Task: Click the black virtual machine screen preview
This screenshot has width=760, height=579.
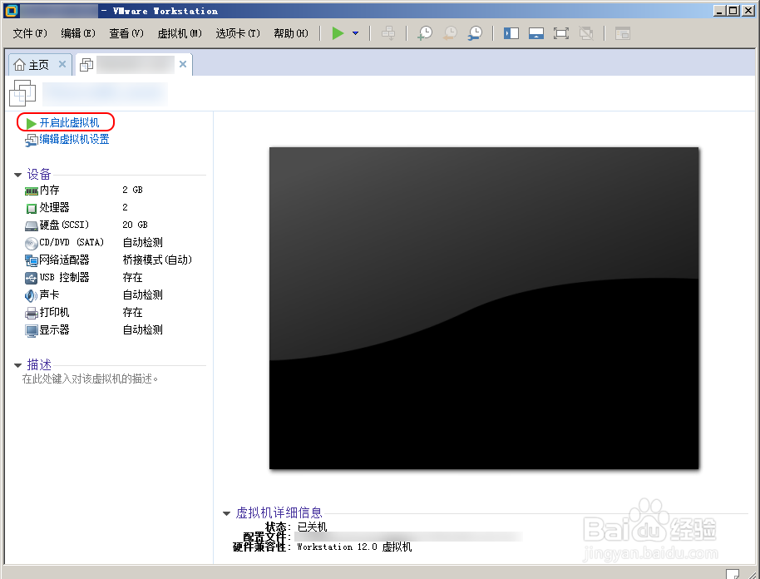Action: [x=484, y=308]
